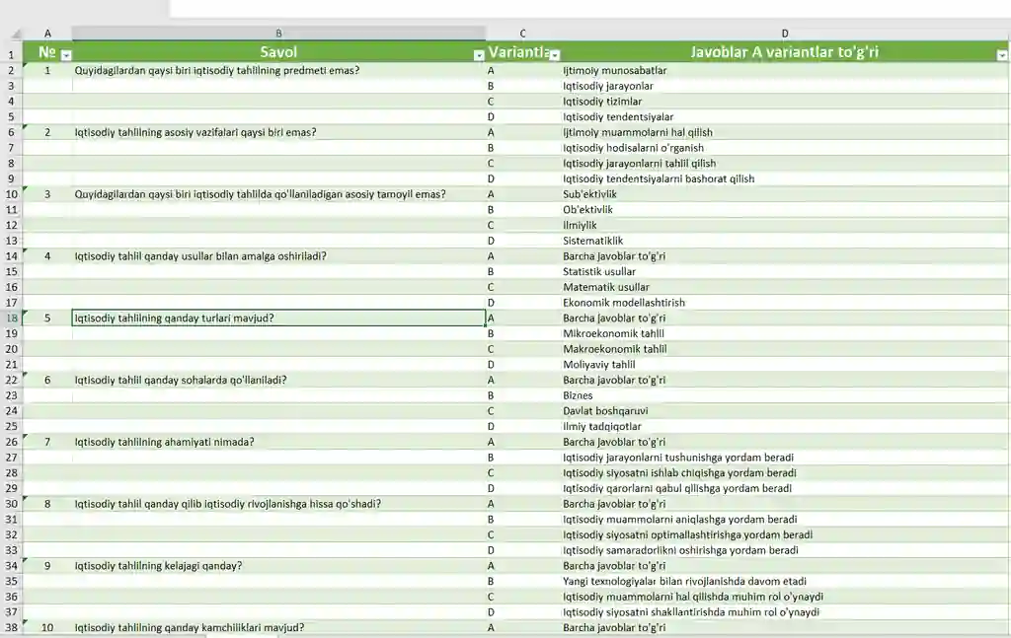Select column B header
Screen dimensions: 1011x638
click(x=278, y=33)
